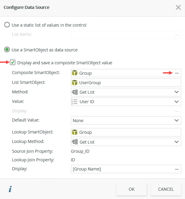Screen dimensions: 185x199
Task: Click the Lookup Method Get List icon
Action: click(75, 142)
